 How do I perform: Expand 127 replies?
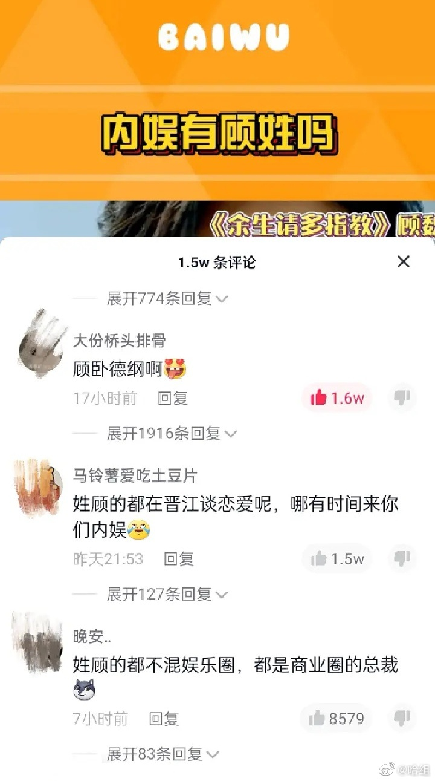click(167, 594)
